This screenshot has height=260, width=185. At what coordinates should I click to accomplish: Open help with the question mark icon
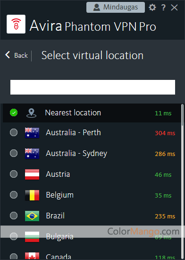(x=163, y=8)
